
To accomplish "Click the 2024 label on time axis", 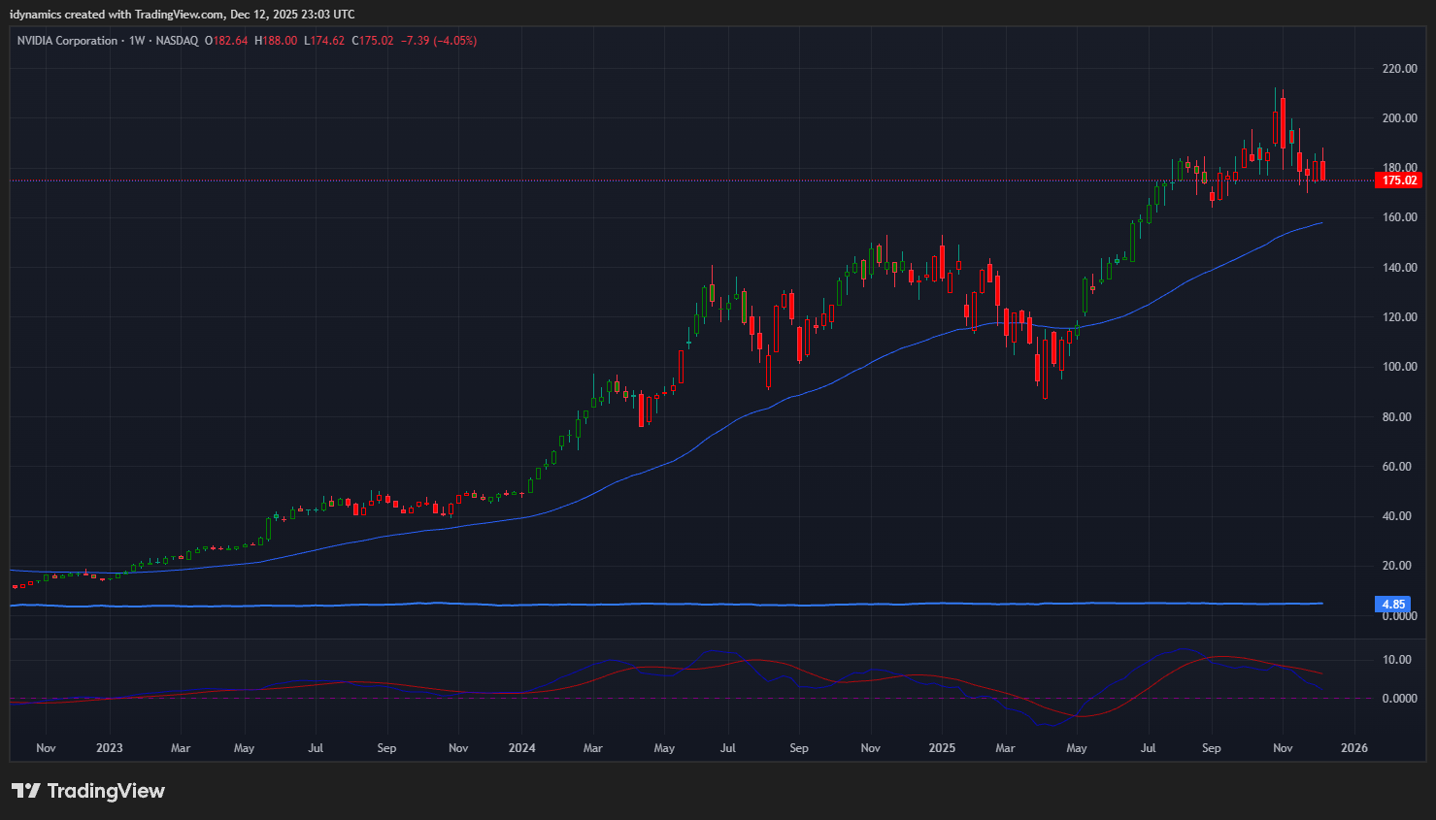I will 521,748.
